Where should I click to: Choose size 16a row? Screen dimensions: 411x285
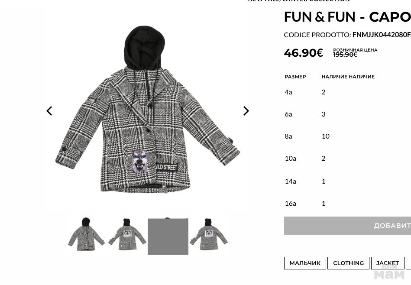coord(348,203)
